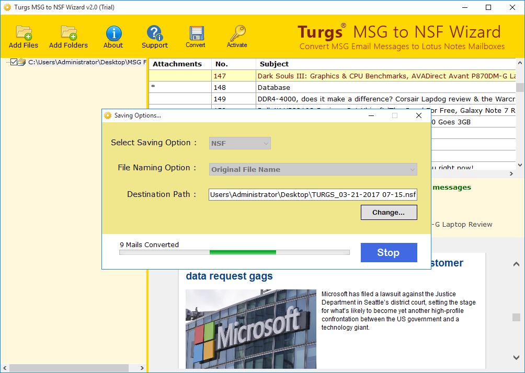525x373 pixels.
Task: Click the mail folder icon in tree
Action: click(22, 62)
